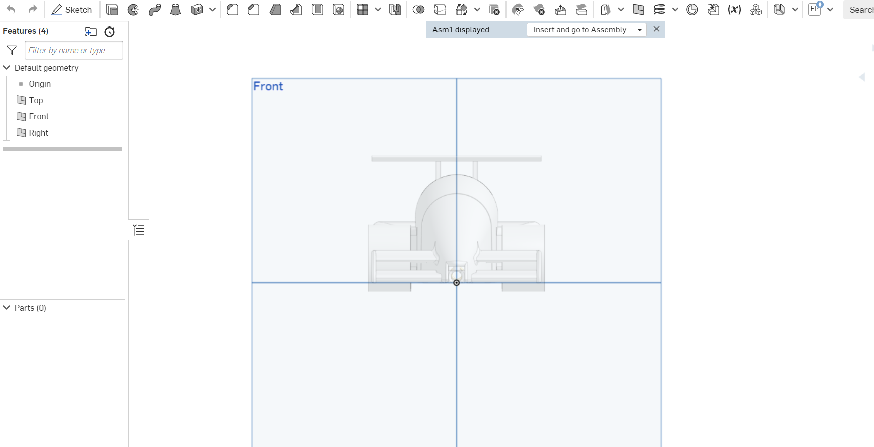Select the Helix tool

(x=659, y=10)
